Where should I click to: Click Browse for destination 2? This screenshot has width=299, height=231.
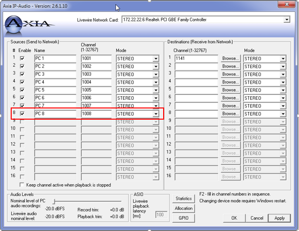pyautogui.click(x=230, y=66)
